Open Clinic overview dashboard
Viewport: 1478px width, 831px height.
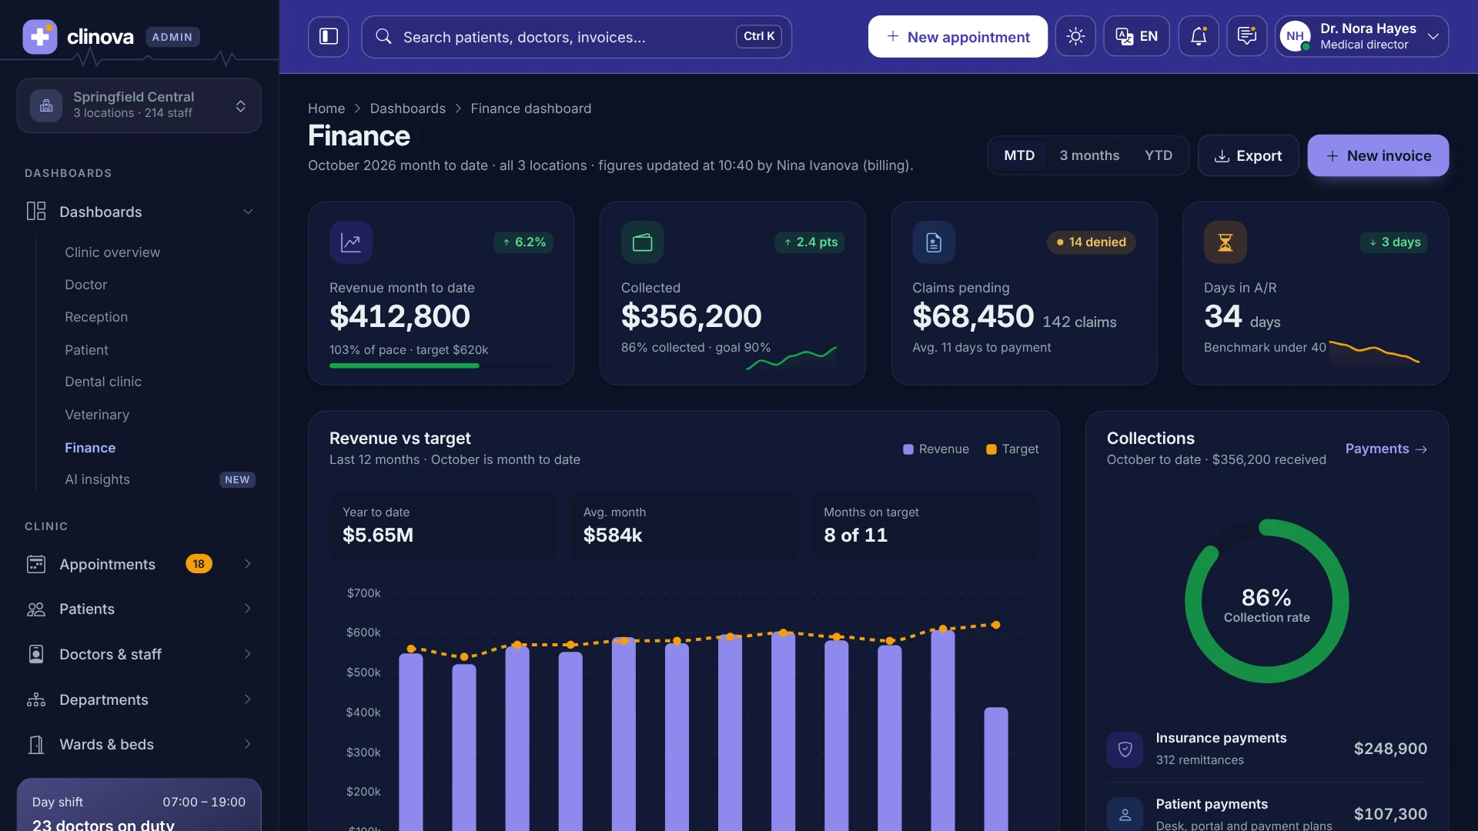(112, 252)
